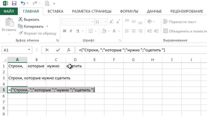Select column A header

tap(17, 60)
